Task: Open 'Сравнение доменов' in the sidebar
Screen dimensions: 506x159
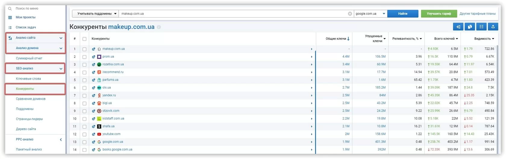Action: click(31, 99)
